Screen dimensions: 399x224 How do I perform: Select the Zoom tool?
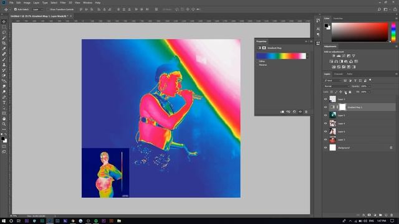4,124
